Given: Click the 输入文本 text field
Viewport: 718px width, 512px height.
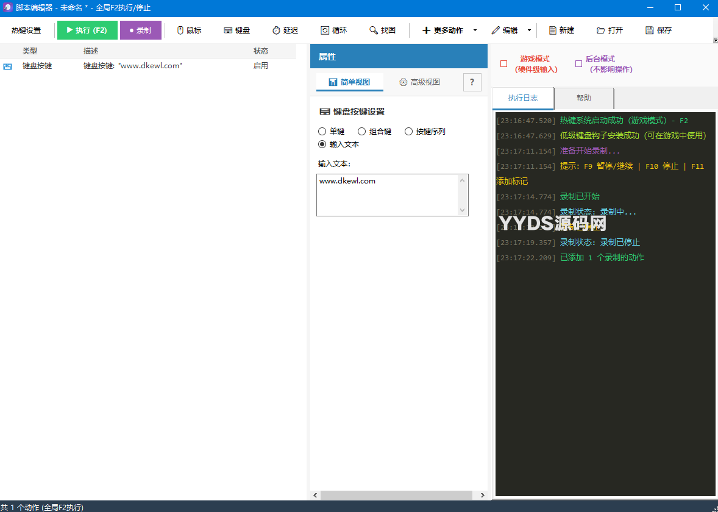Looking at the screenshot, I should pos(387,194).
